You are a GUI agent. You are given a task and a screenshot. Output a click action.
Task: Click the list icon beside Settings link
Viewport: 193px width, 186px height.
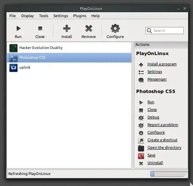pyautogui.click(x=141, y=73)
